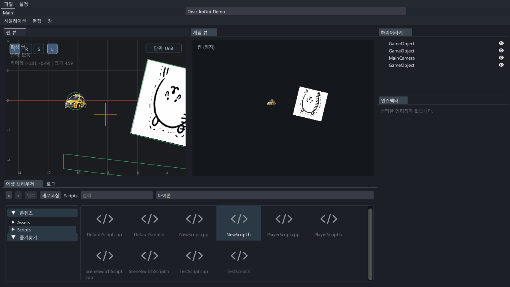Open the 파일 menu
510x287 pixels.
[8, 4]
